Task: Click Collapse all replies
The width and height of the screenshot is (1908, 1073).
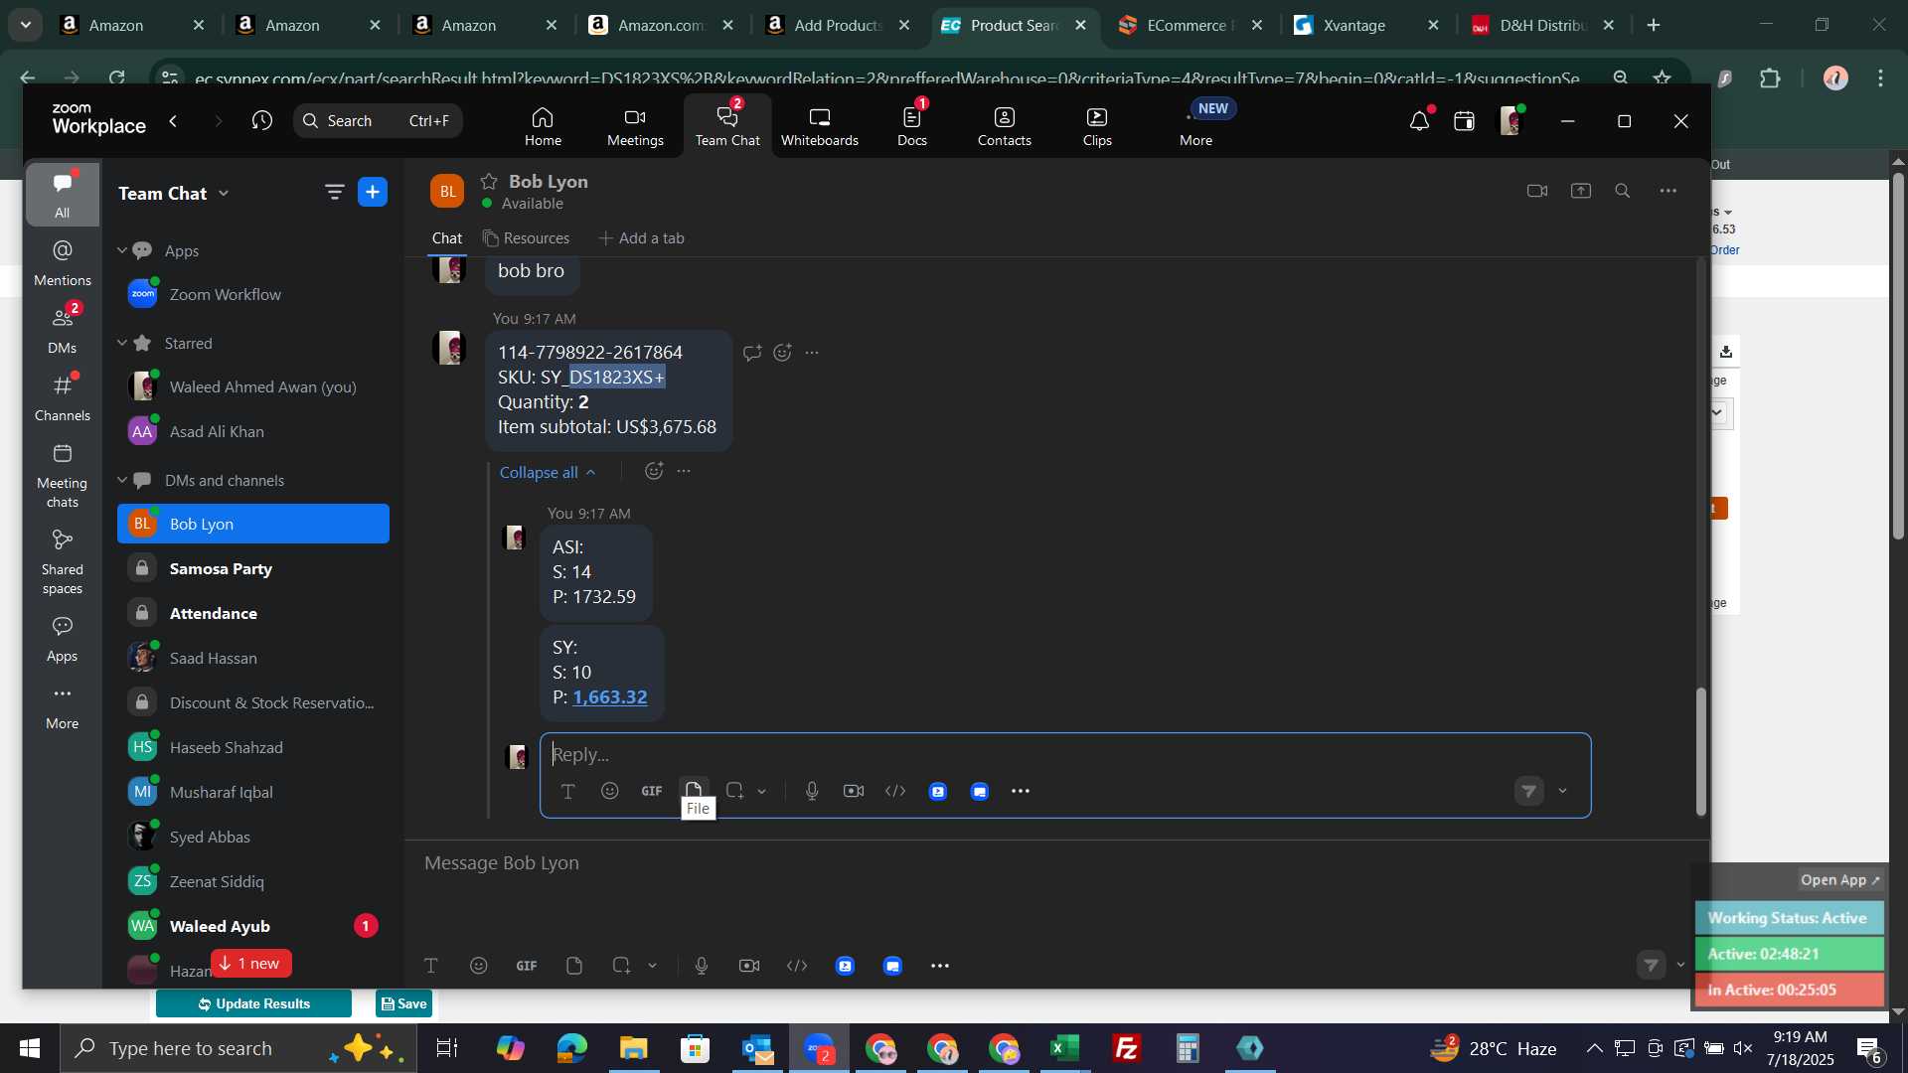Action: pyautogui.click(x=547, y=472)
